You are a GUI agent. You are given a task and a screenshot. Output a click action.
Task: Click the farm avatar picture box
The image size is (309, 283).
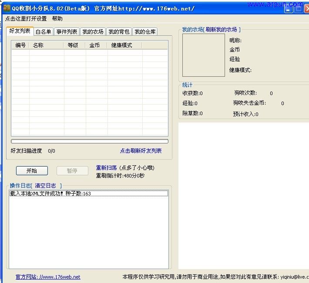[204, 55]
